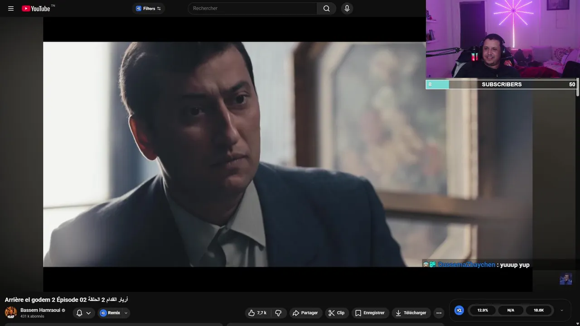Open the hamburger guide menu
Screen dimensions: 580x326
point(11,8)
